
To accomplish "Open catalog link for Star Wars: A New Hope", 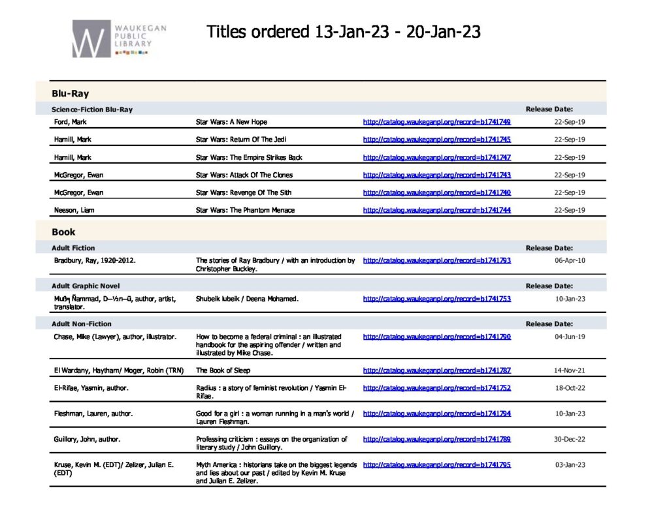I will [436, 122].
